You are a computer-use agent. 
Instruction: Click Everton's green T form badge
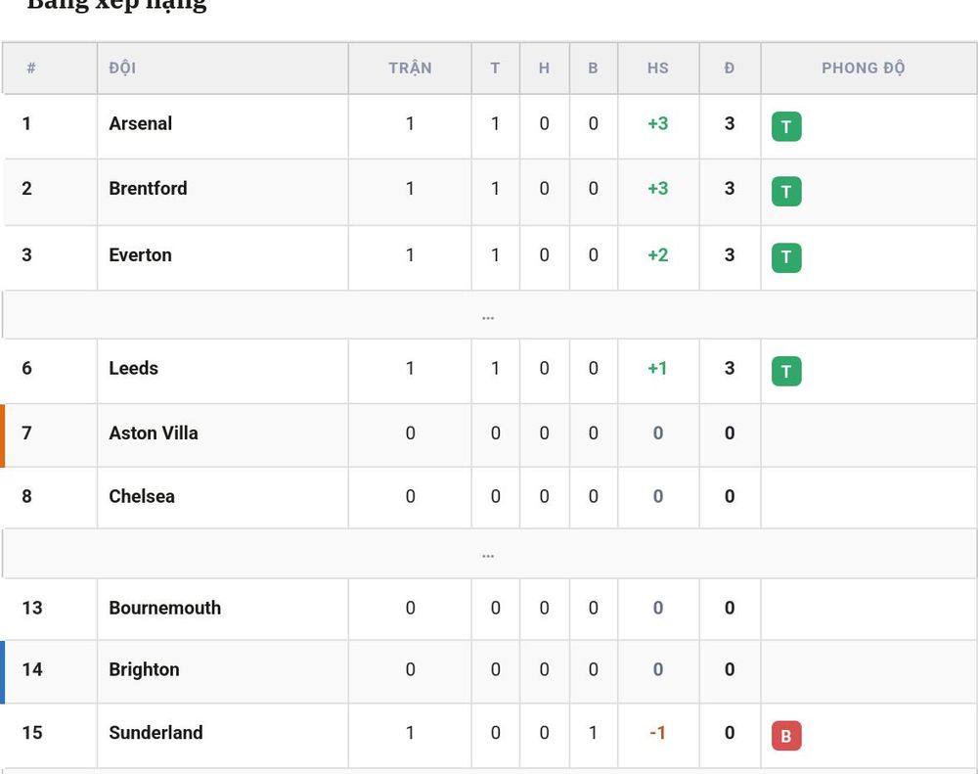point(786,257)
